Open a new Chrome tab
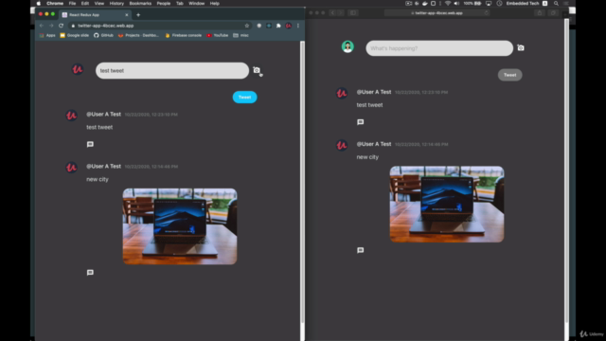This screenshot has width=606, height=341. (138, 15)
